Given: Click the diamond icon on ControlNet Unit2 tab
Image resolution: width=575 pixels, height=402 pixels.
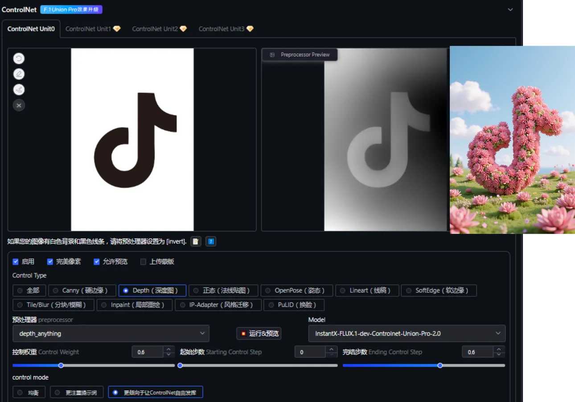Looking at the screenshot, I should tap(183, 29).
